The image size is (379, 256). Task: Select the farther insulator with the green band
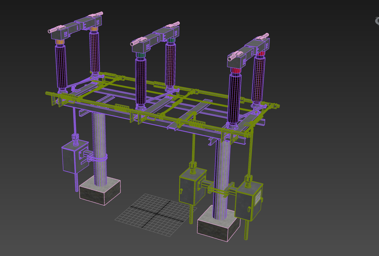pos(170,64)
